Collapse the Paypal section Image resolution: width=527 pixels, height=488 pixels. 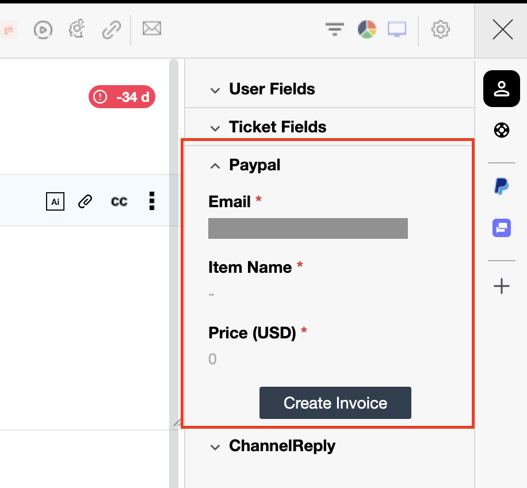coord(254,165)
